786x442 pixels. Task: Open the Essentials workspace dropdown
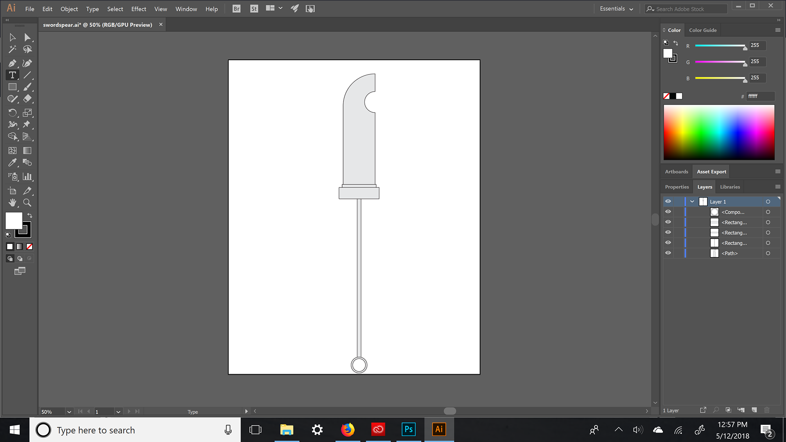(617, 9)
